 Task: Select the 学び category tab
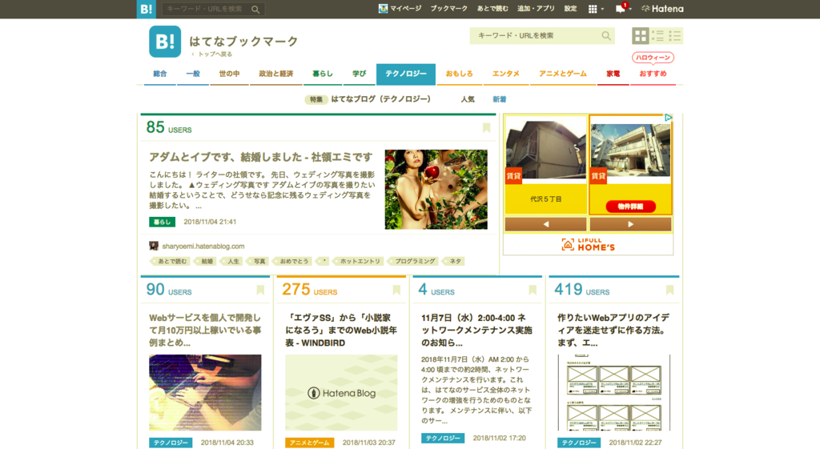point(360,74)
